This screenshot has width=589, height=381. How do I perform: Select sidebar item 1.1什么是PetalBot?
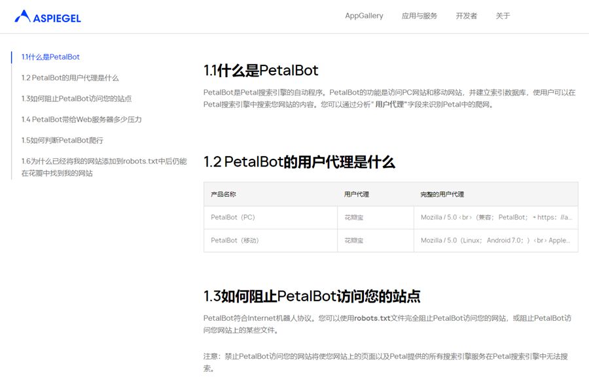[x=50, y=57]
